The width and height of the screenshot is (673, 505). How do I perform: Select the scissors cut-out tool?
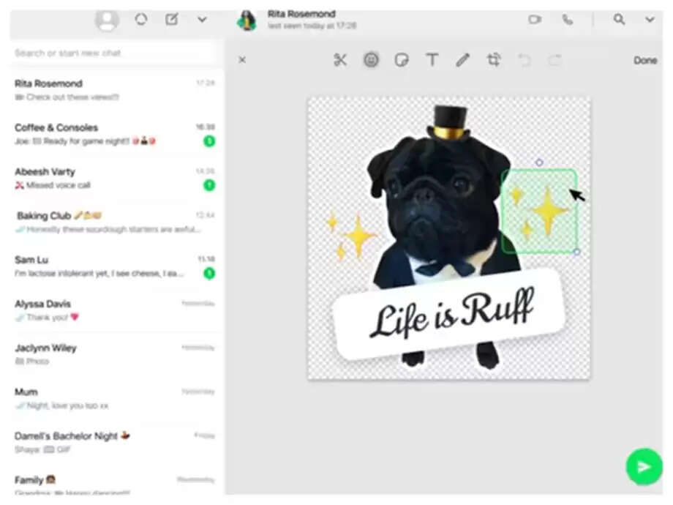point(339,60)
